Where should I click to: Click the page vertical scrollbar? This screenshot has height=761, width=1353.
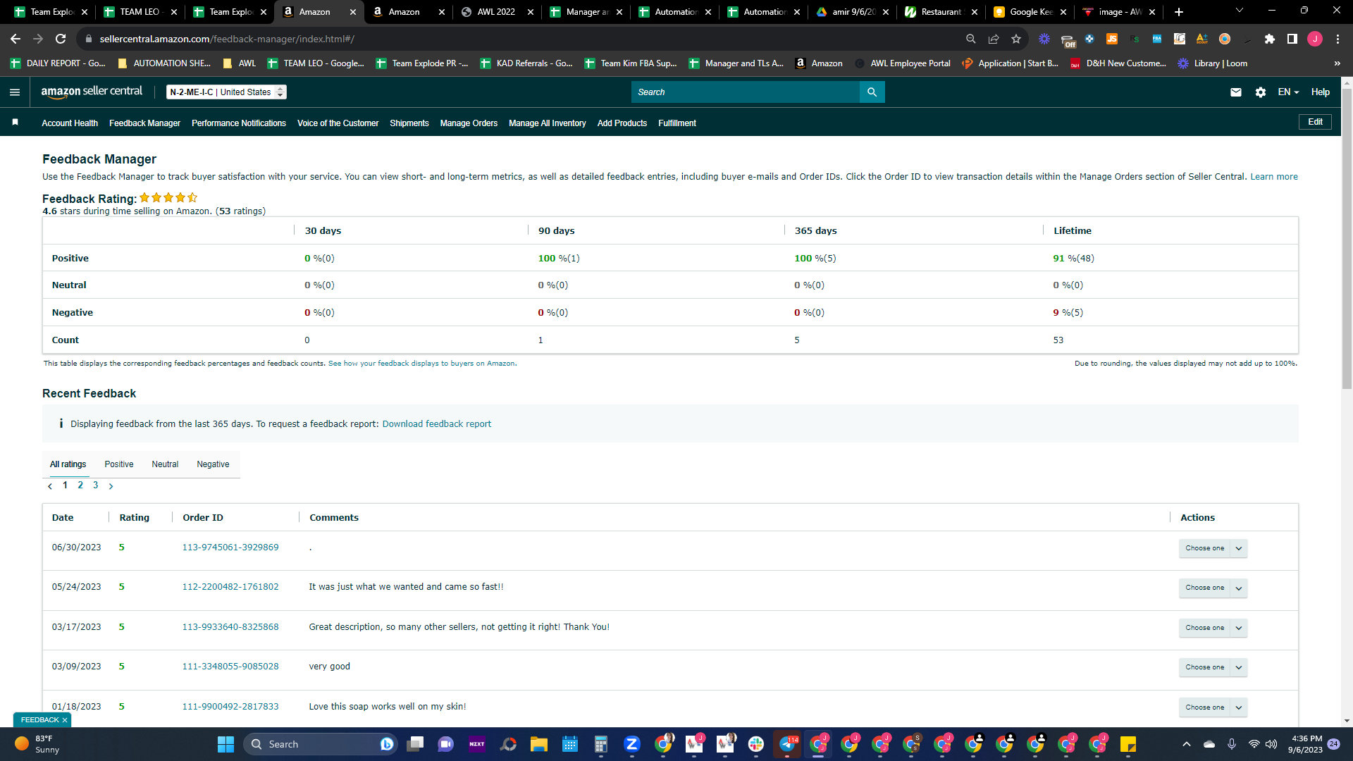(1347, 240)
